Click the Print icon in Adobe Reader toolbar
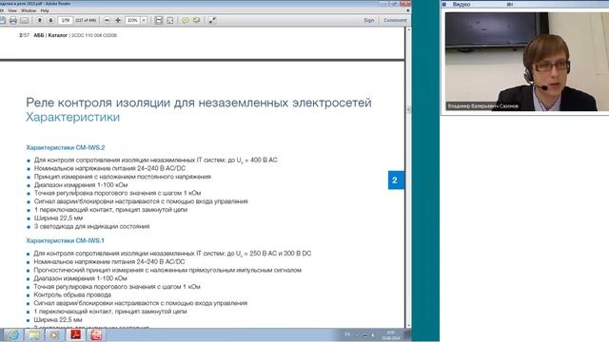The width and height of the screenshot is (609, 342). pyautogui.click(x=13, y=20)
